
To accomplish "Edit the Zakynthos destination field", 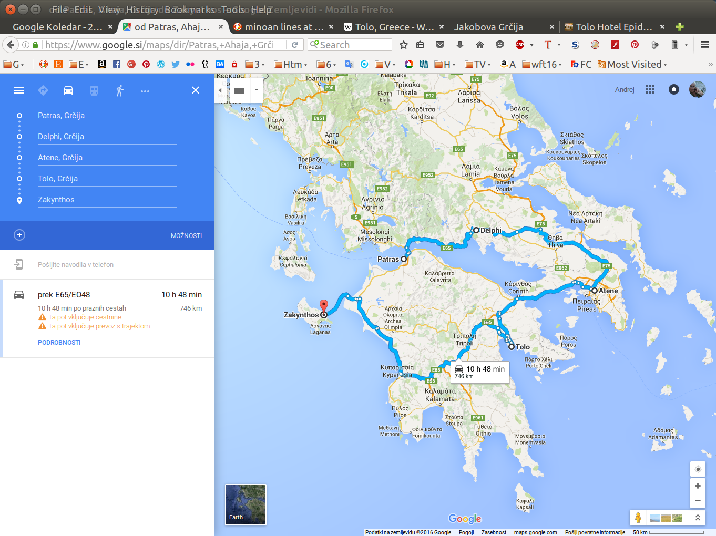I will click(107, 200).
